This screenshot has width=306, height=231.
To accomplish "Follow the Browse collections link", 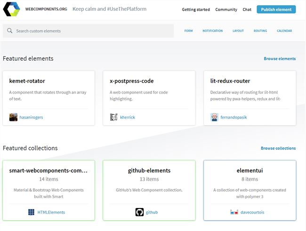I will coord(278,148).
